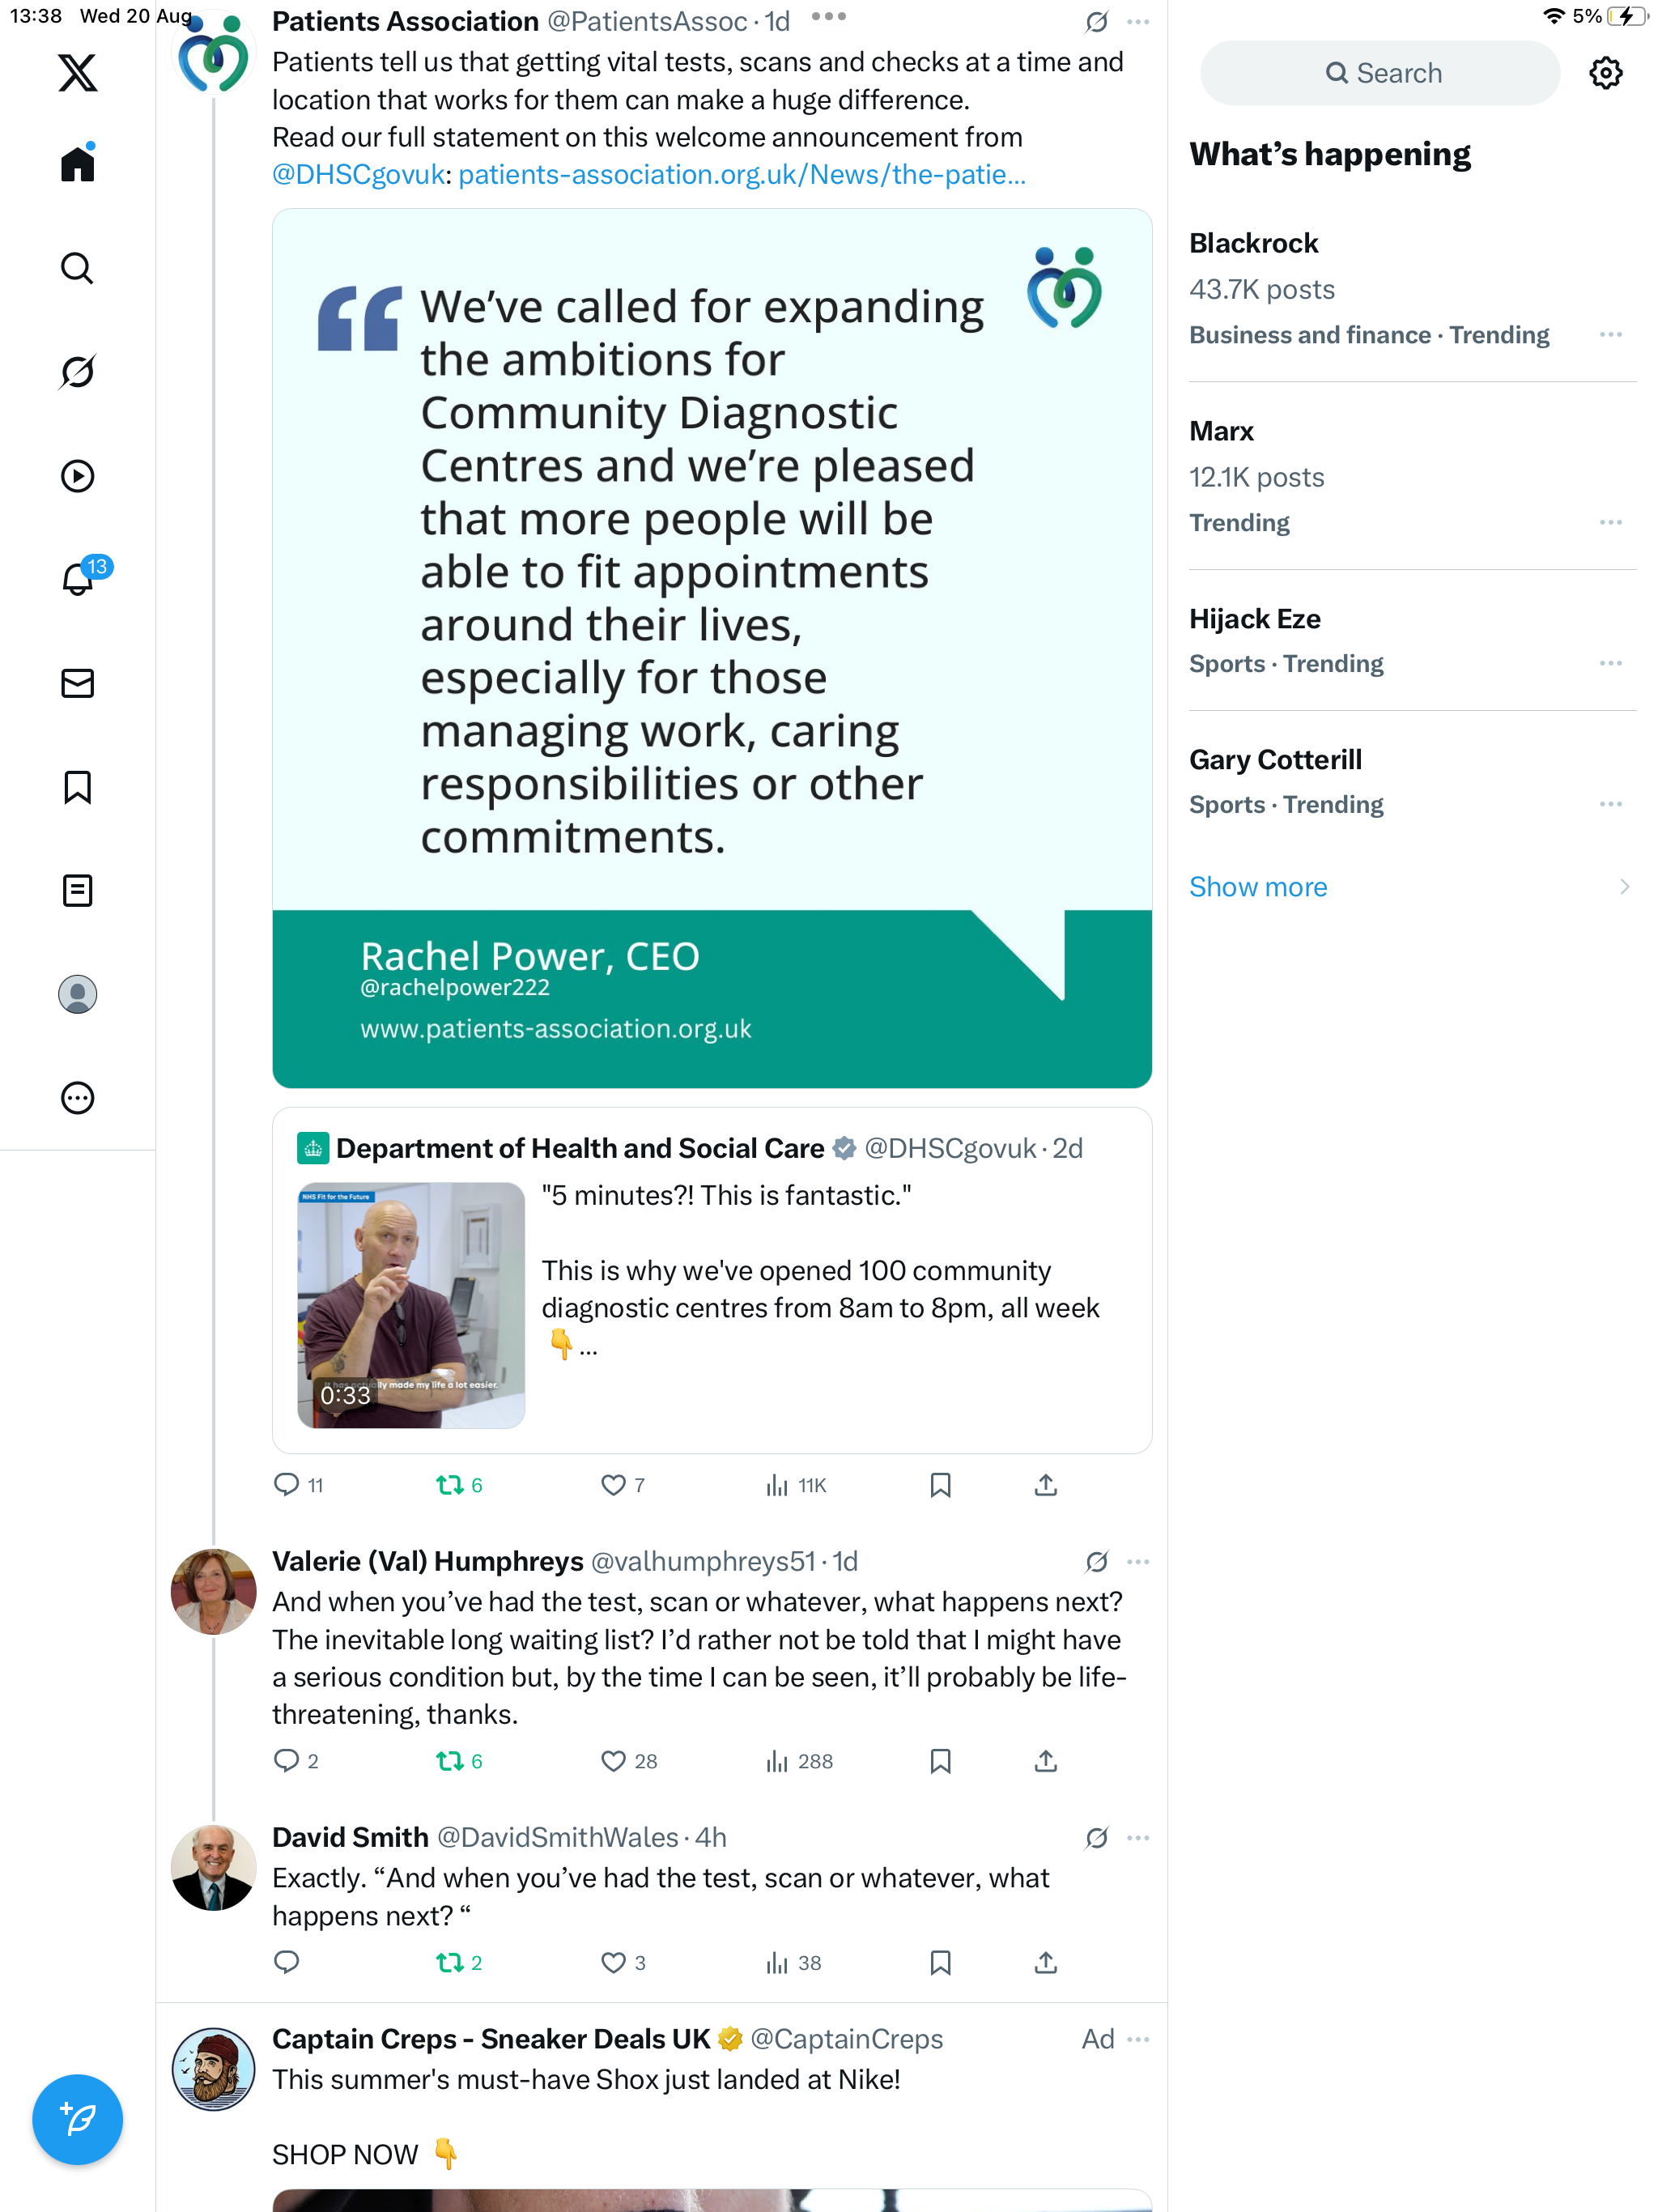This screenshot has height=2212, width=1658.
Task: Open more options for Blackrock trend
Action: click(x=1610, y=335)
